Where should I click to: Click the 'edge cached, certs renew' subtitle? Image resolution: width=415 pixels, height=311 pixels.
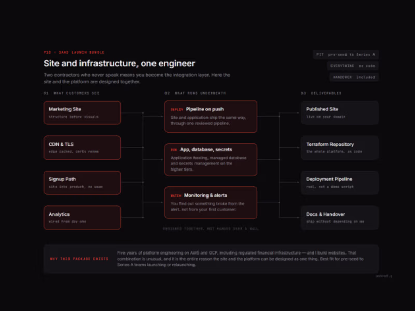coord(73,151)
